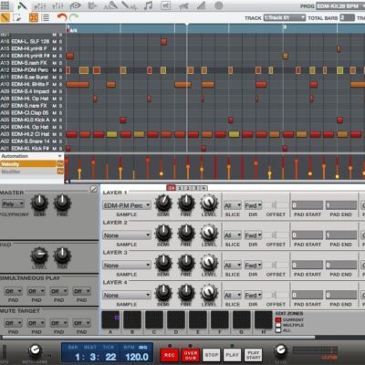Click the Master section edit pencil icon
The width and height of the screenshot is (365, 365).
(x=94, y=189)
